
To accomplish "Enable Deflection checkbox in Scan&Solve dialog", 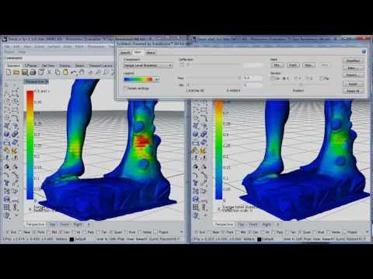I will point(182,65).
